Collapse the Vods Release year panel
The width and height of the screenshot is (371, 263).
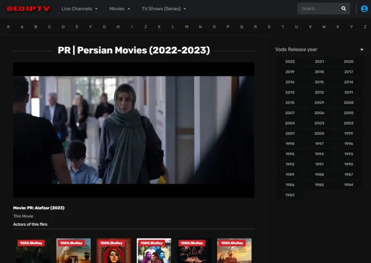(x=361, y=49)
